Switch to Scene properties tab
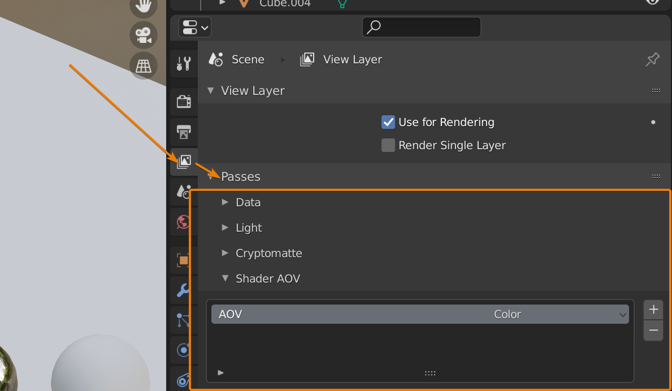672x391 pixels. pos(184,192)
